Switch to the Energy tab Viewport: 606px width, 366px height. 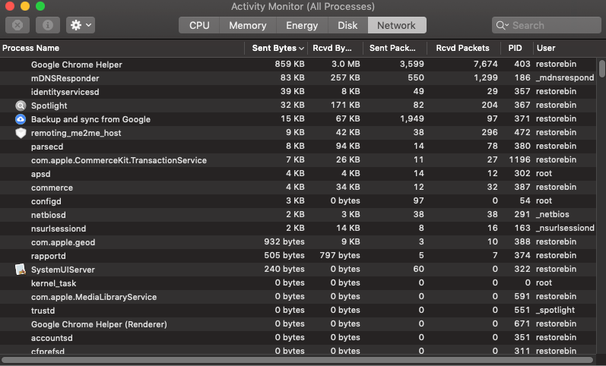tap(302, 26)
